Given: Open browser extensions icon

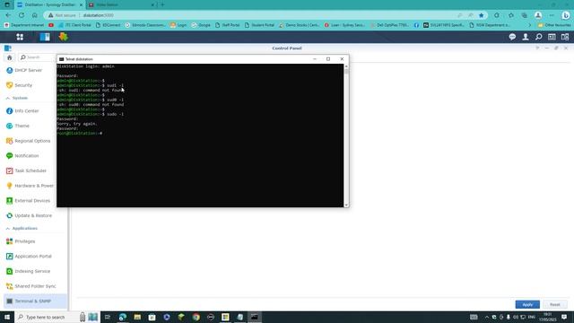Looking at the screenshot, I should [x=497, y=15].
